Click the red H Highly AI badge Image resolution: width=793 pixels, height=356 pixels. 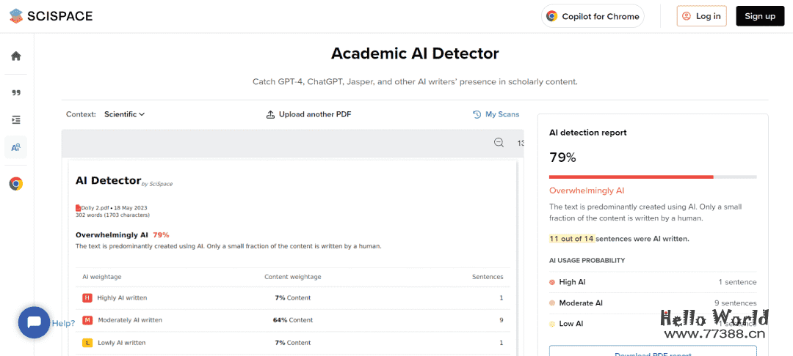pos(87,298)
